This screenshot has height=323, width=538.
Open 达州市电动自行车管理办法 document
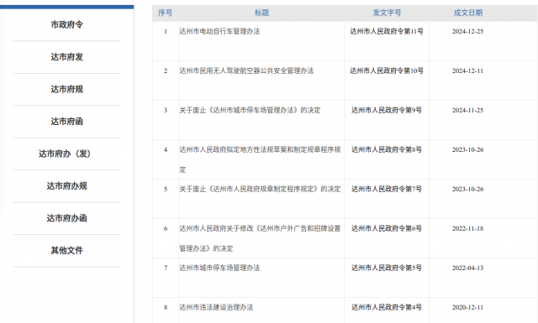point(219,32)
